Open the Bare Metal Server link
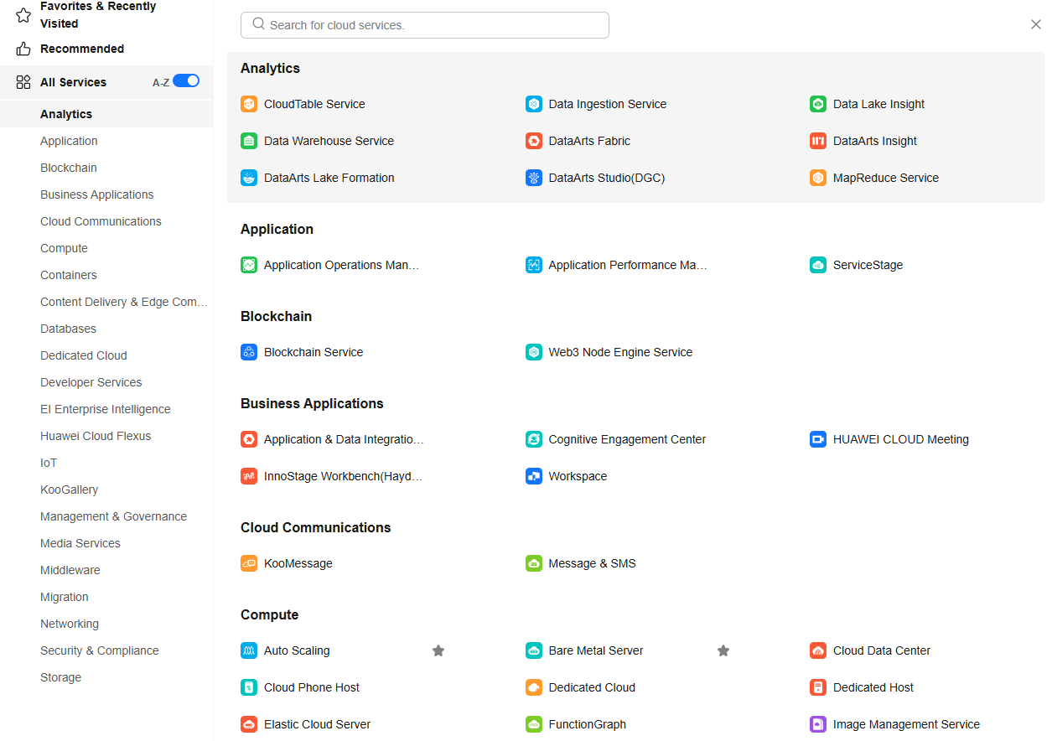The width and height of the screenshot is (1052, 741). (x=596, y=650)
